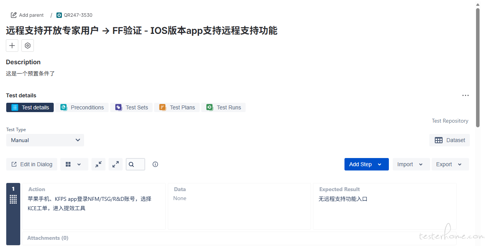Expand the Export dropdown menu

click(450, 164)
